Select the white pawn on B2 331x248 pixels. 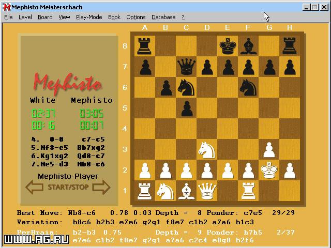[165, 171]
